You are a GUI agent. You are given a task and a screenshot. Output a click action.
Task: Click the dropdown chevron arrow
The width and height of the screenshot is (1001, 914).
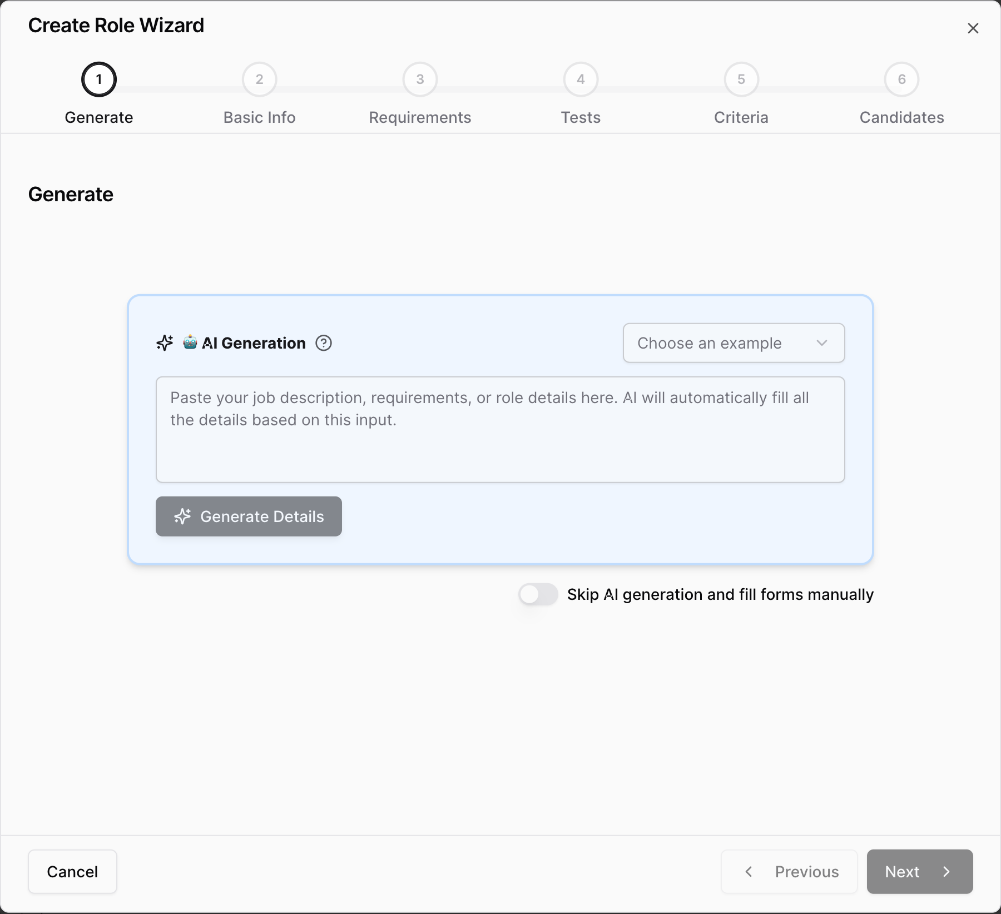pyautogui.click(x=821, y=343)
